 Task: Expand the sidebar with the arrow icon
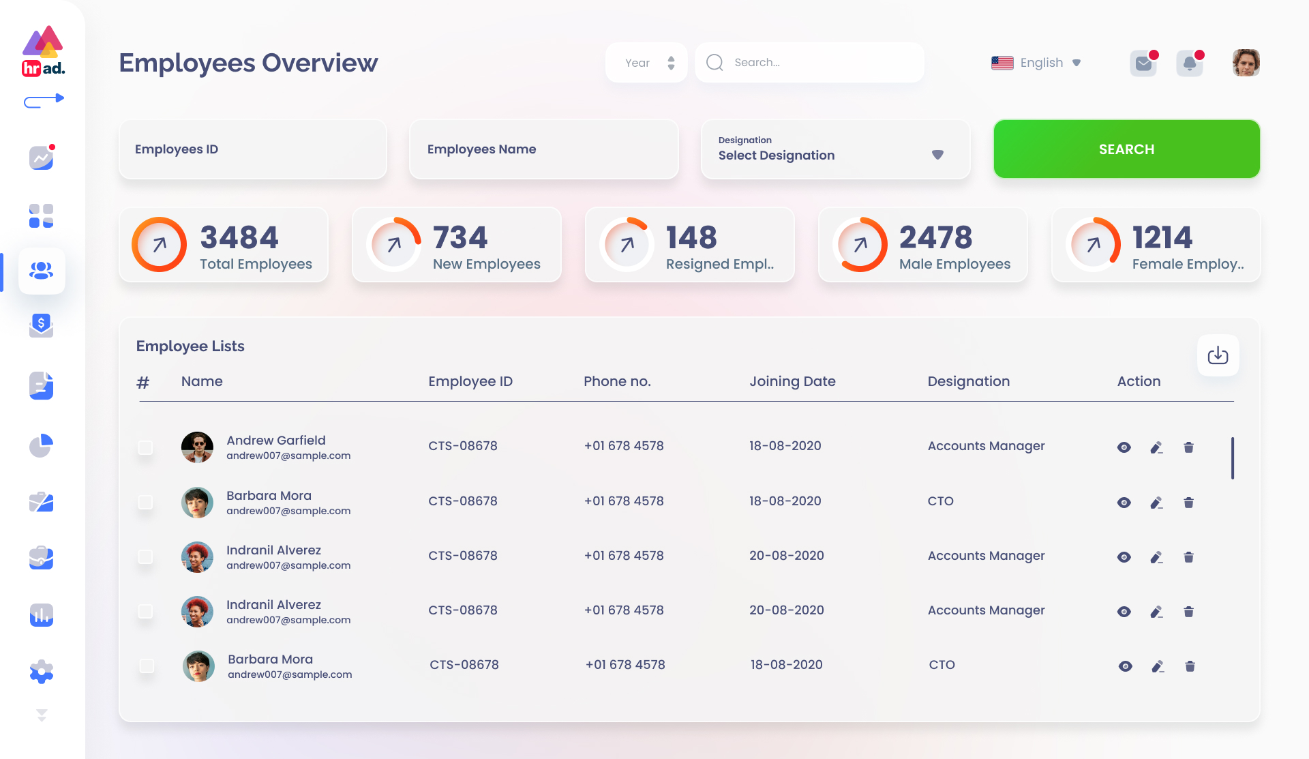[x=44, y=101]
